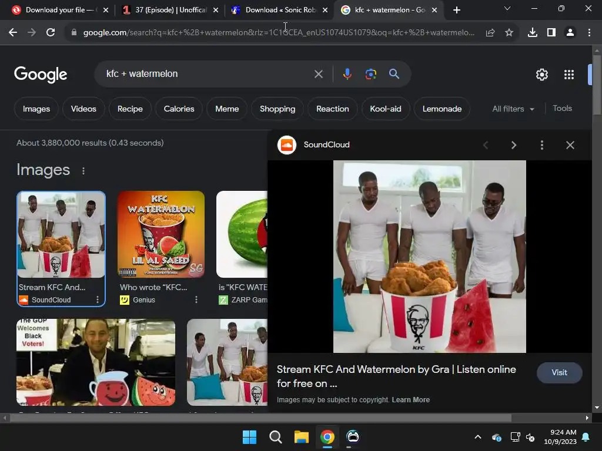Open Chrome profile icon

[x=570, y=33]
